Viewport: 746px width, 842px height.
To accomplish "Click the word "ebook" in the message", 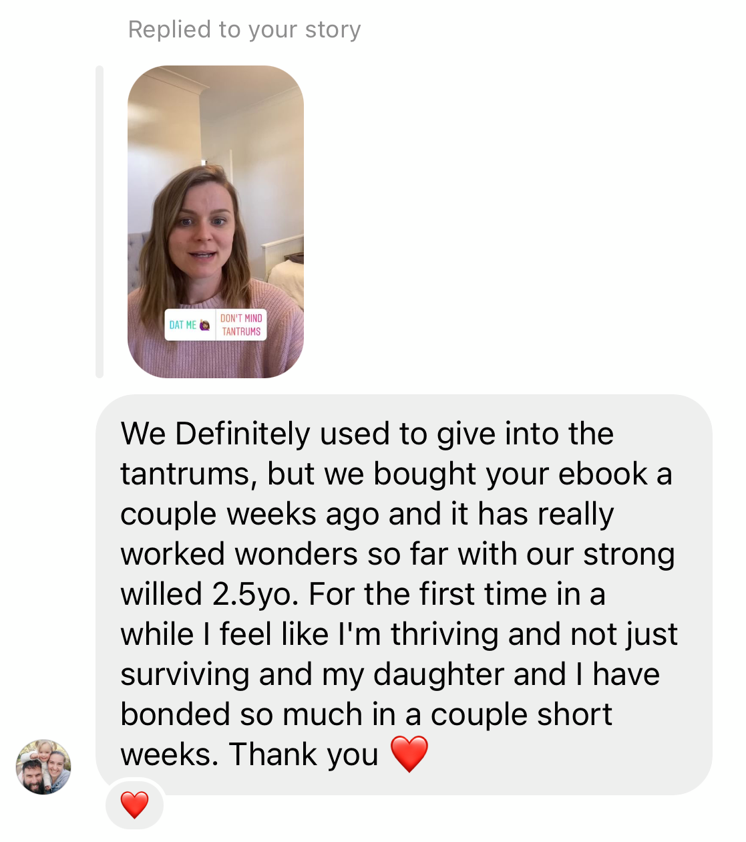I will click(603, 474).
